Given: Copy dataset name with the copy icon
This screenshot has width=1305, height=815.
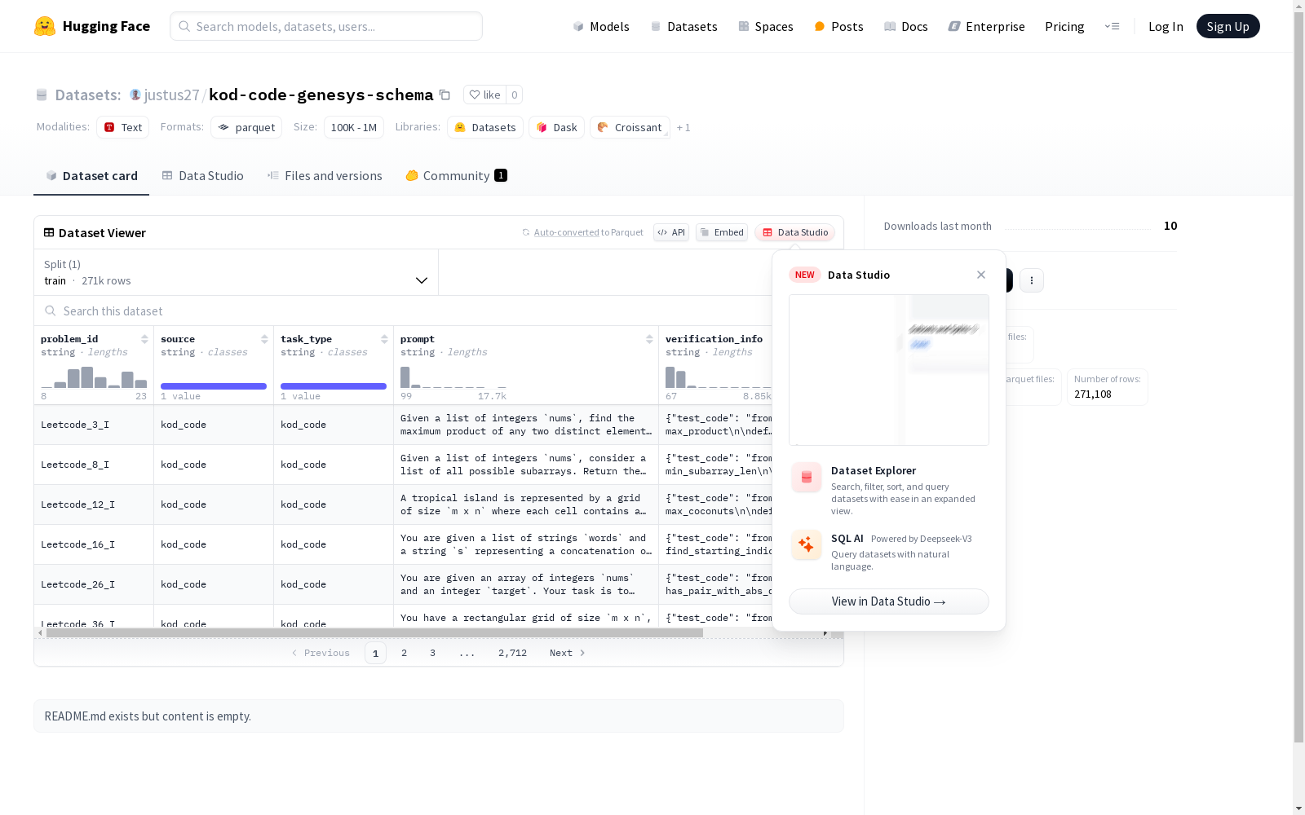Looking at the screenshot, I should pyautogui.click(x=445, y=95).
